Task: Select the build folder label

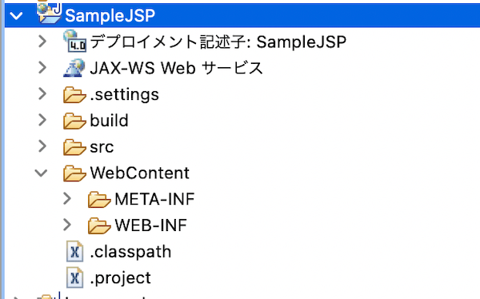Action: pyautogui.click(x=109, y=121)
